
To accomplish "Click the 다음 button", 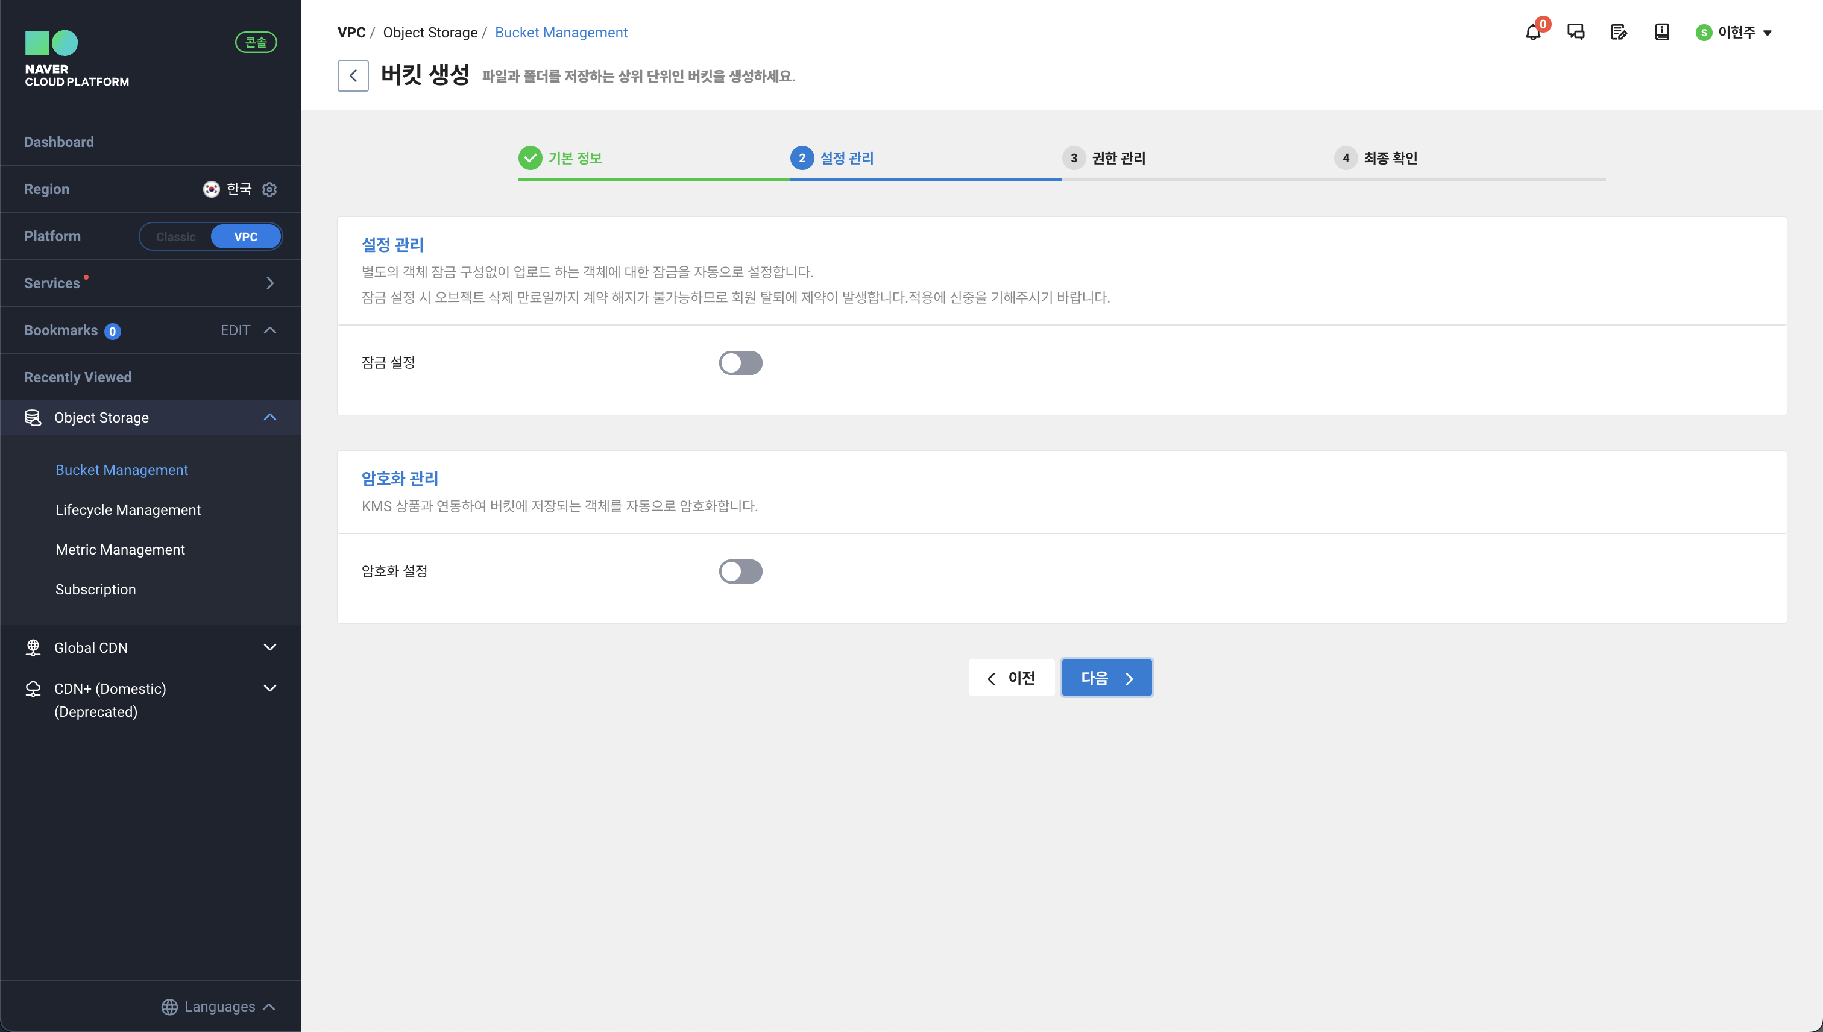I will 1106,678.
